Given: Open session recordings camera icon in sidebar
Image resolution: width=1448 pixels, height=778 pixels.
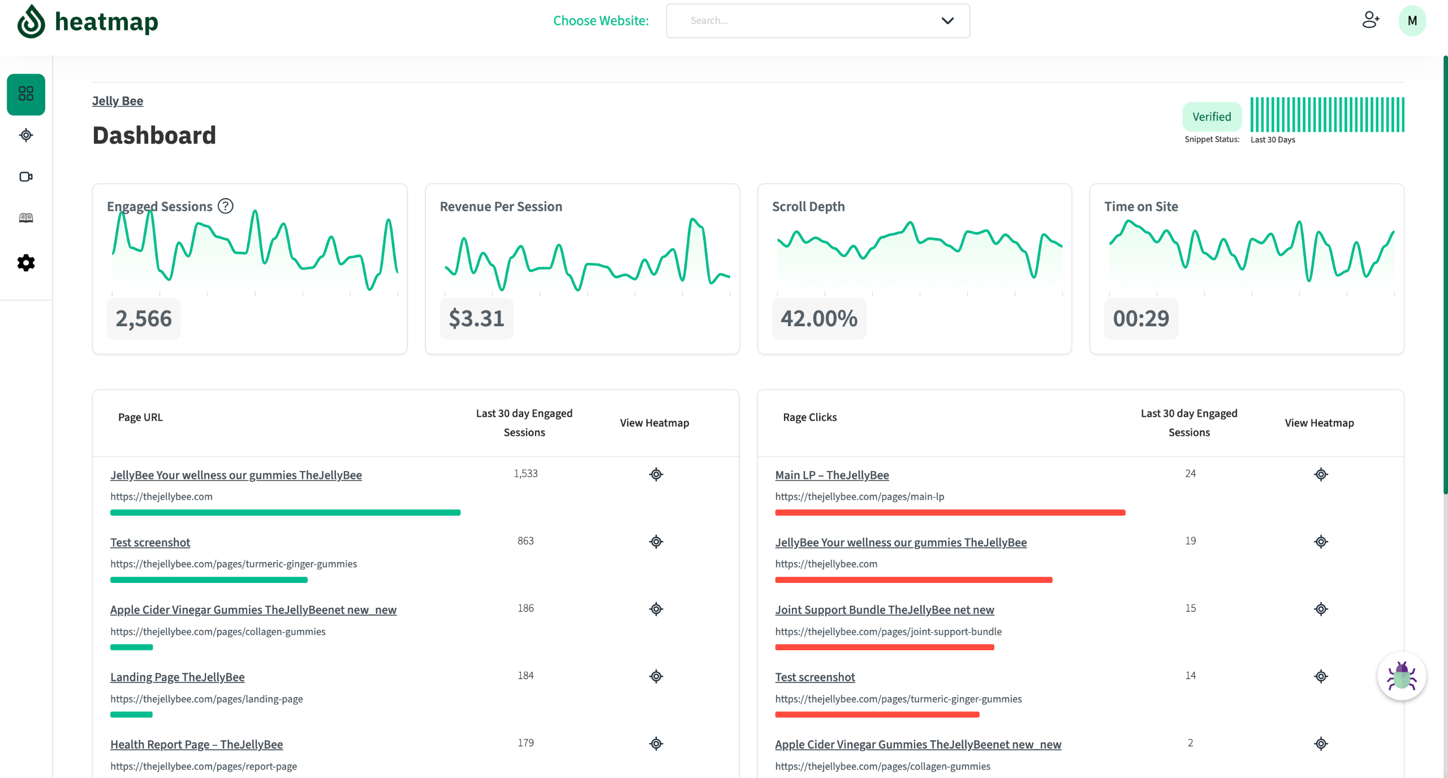Looking at the screenshot, I should pos(26,177).
